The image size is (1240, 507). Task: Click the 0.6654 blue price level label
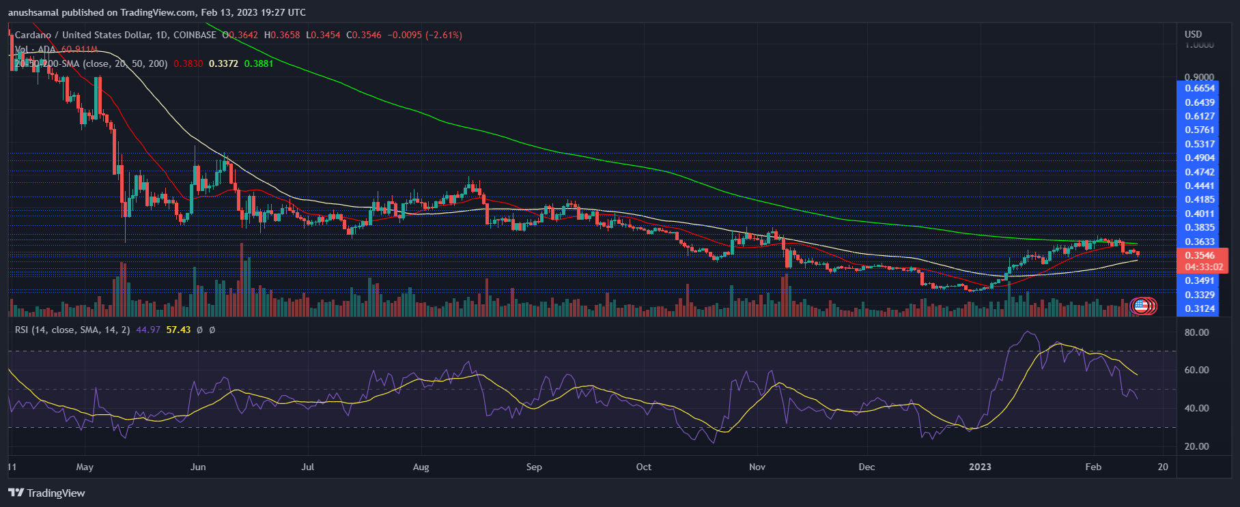1199,88
